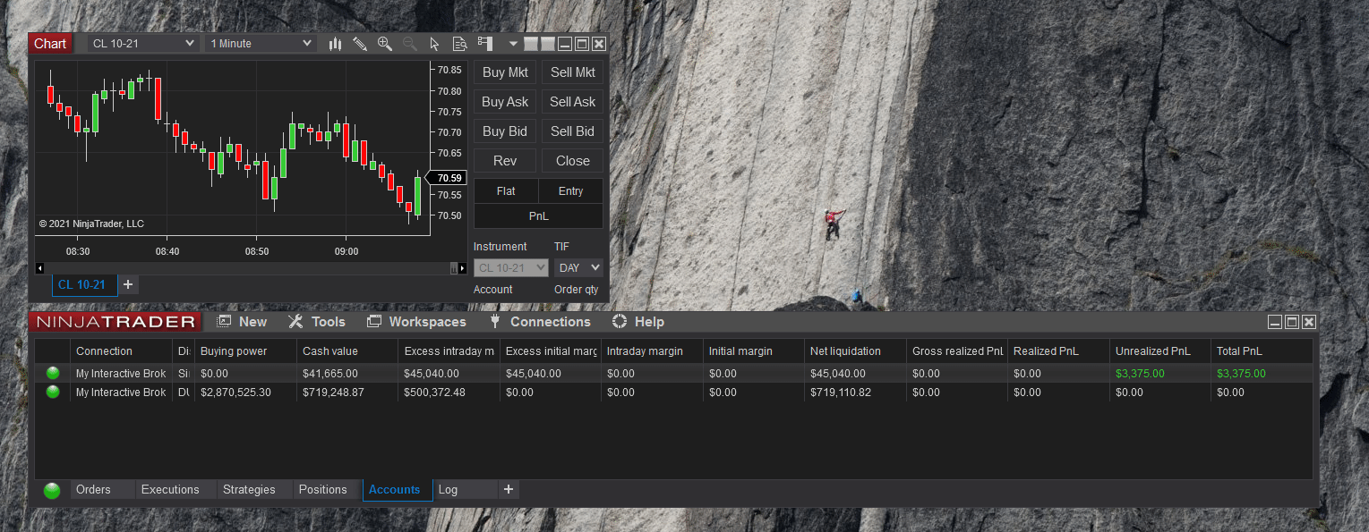Click green status icon in $719,248.87 row
1369x532 pixels.
click(53, 393)
